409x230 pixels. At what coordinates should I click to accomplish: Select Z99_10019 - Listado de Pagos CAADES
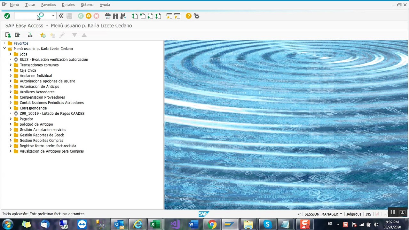coord(52,113)
